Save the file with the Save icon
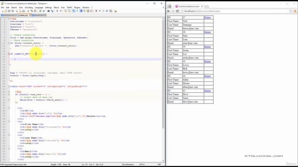 9,11
